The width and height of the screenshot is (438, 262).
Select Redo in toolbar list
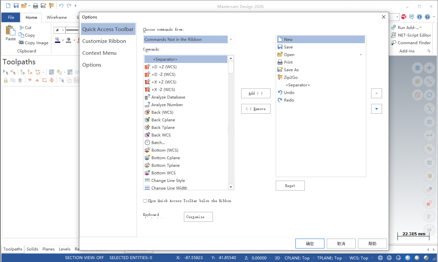tap(321, 100)
